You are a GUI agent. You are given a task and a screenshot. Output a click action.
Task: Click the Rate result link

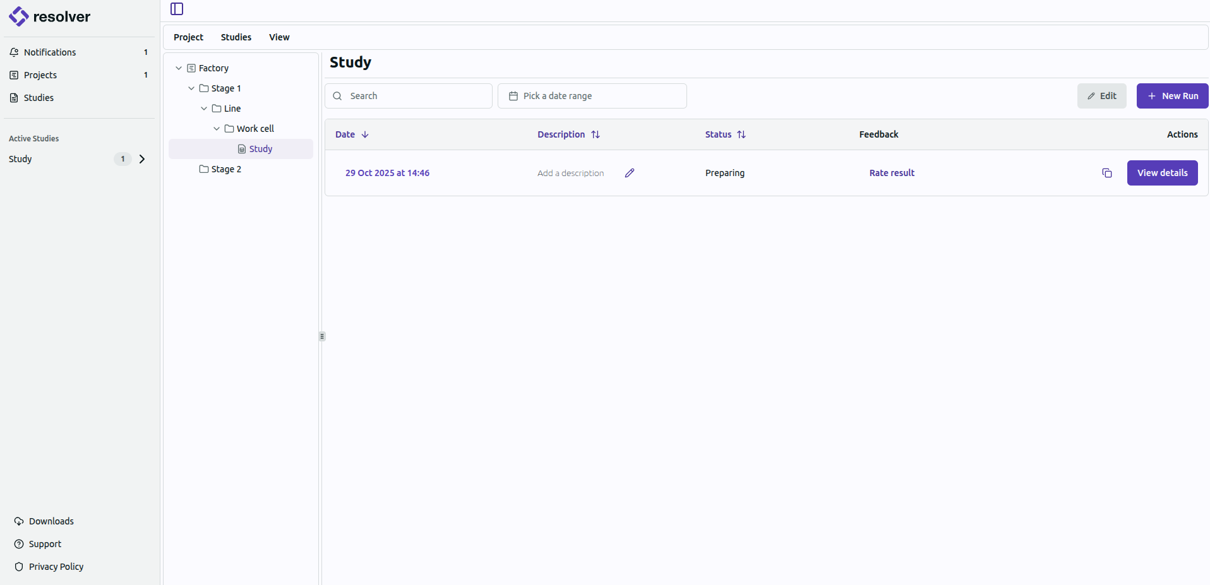coord(892,173)
